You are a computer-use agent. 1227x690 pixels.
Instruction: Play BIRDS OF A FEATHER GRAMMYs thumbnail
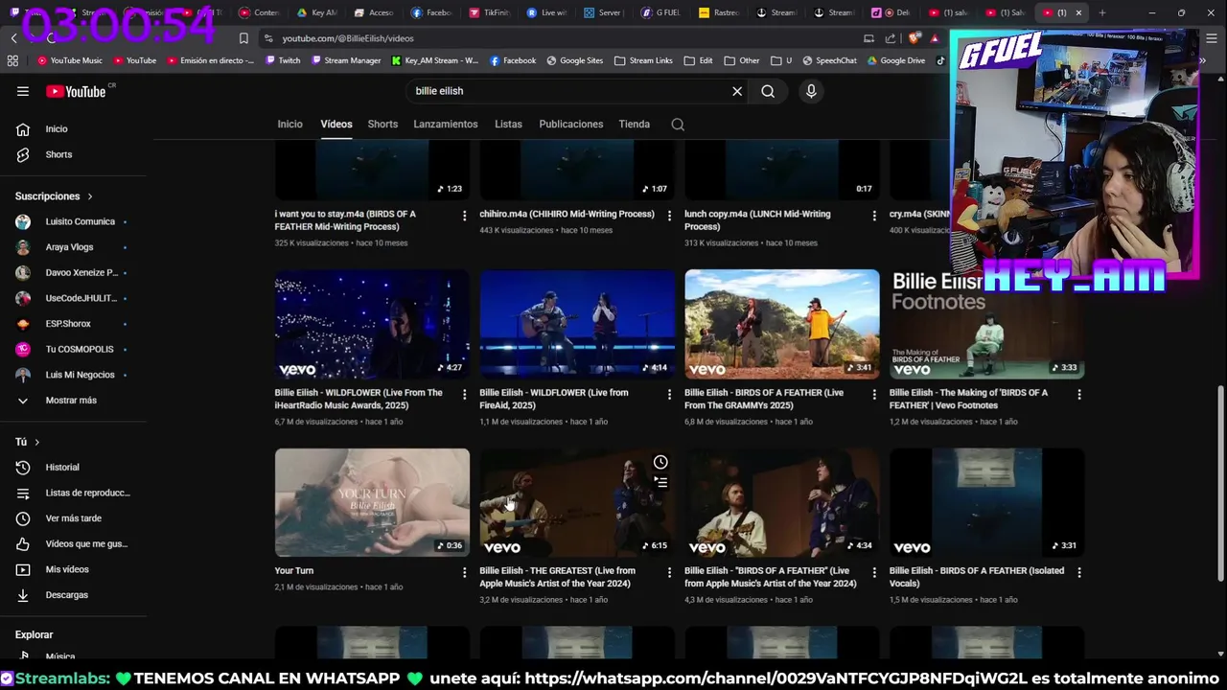click(781, 324)
